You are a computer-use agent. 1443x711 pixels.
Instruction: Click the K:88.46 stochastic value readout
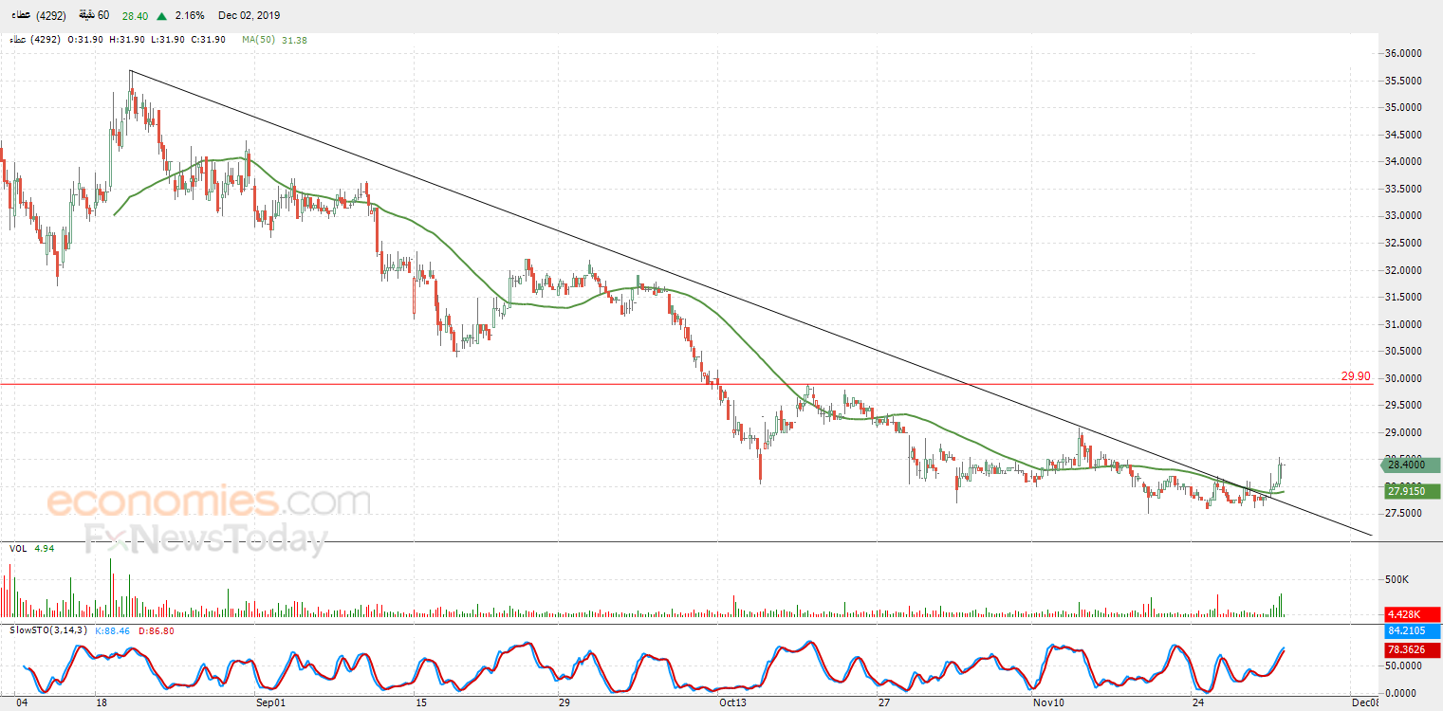[115, 630]
